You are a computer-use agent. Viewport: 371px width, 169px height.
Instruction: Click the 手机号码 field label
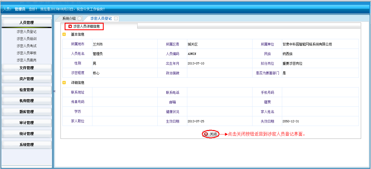268,92
